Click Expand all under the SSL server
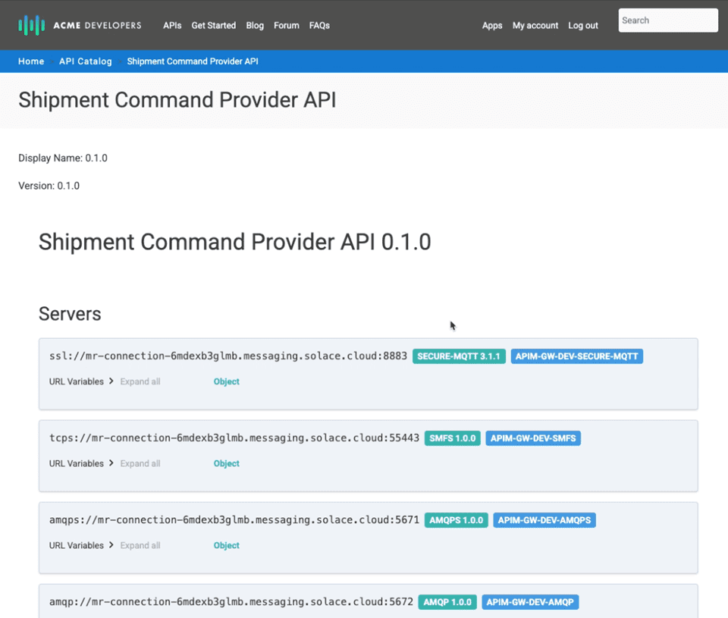 click(140, 381)
